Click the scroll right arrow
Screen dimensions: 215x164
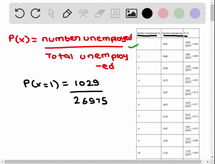tap(208, 162)
